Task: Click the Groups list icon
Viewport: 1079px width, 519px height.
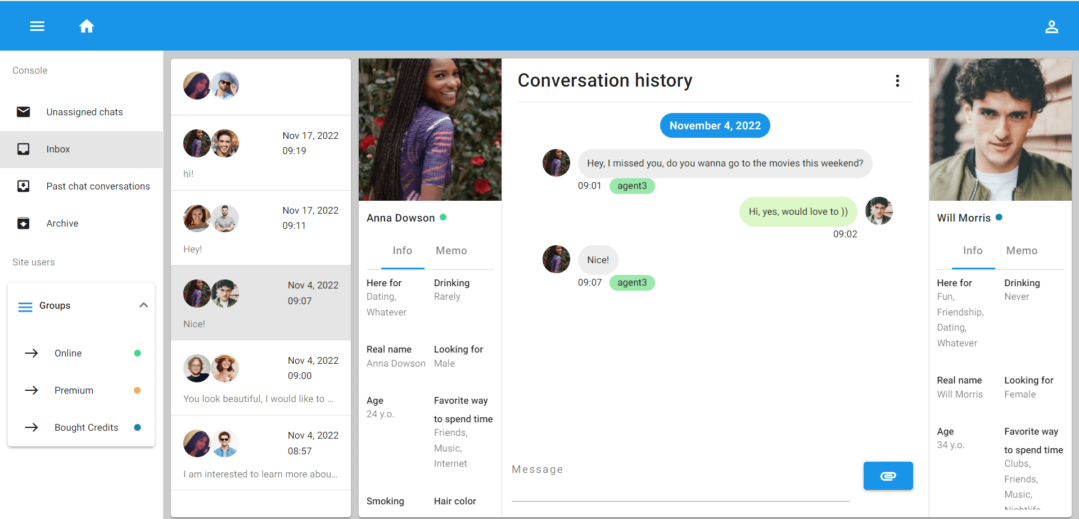Action: (25, 306)
